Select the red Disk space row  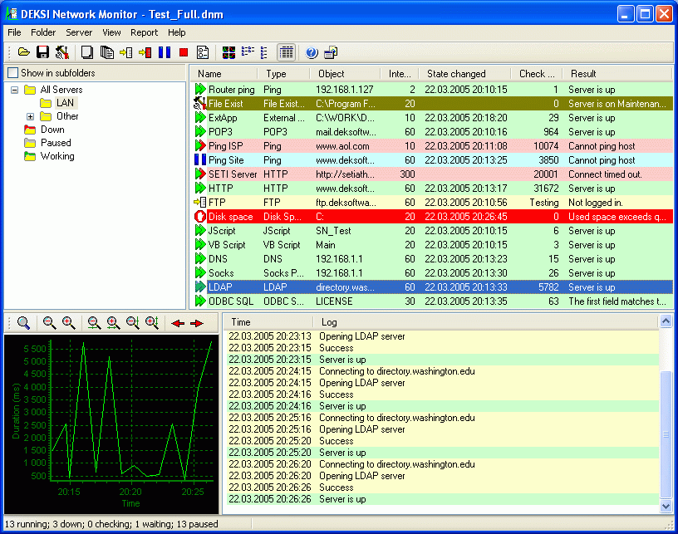coord(432,217)
